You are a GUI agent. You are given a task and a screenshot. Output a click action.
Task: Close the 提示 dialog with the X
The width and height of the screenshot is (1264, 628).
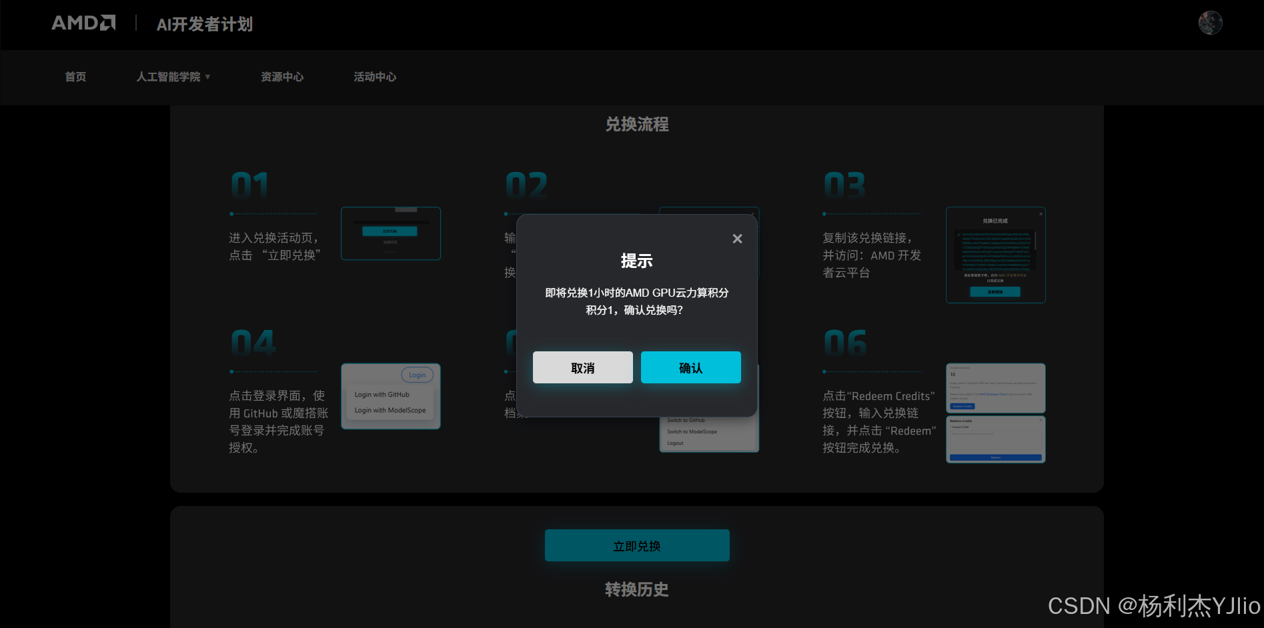click(737, 239)
